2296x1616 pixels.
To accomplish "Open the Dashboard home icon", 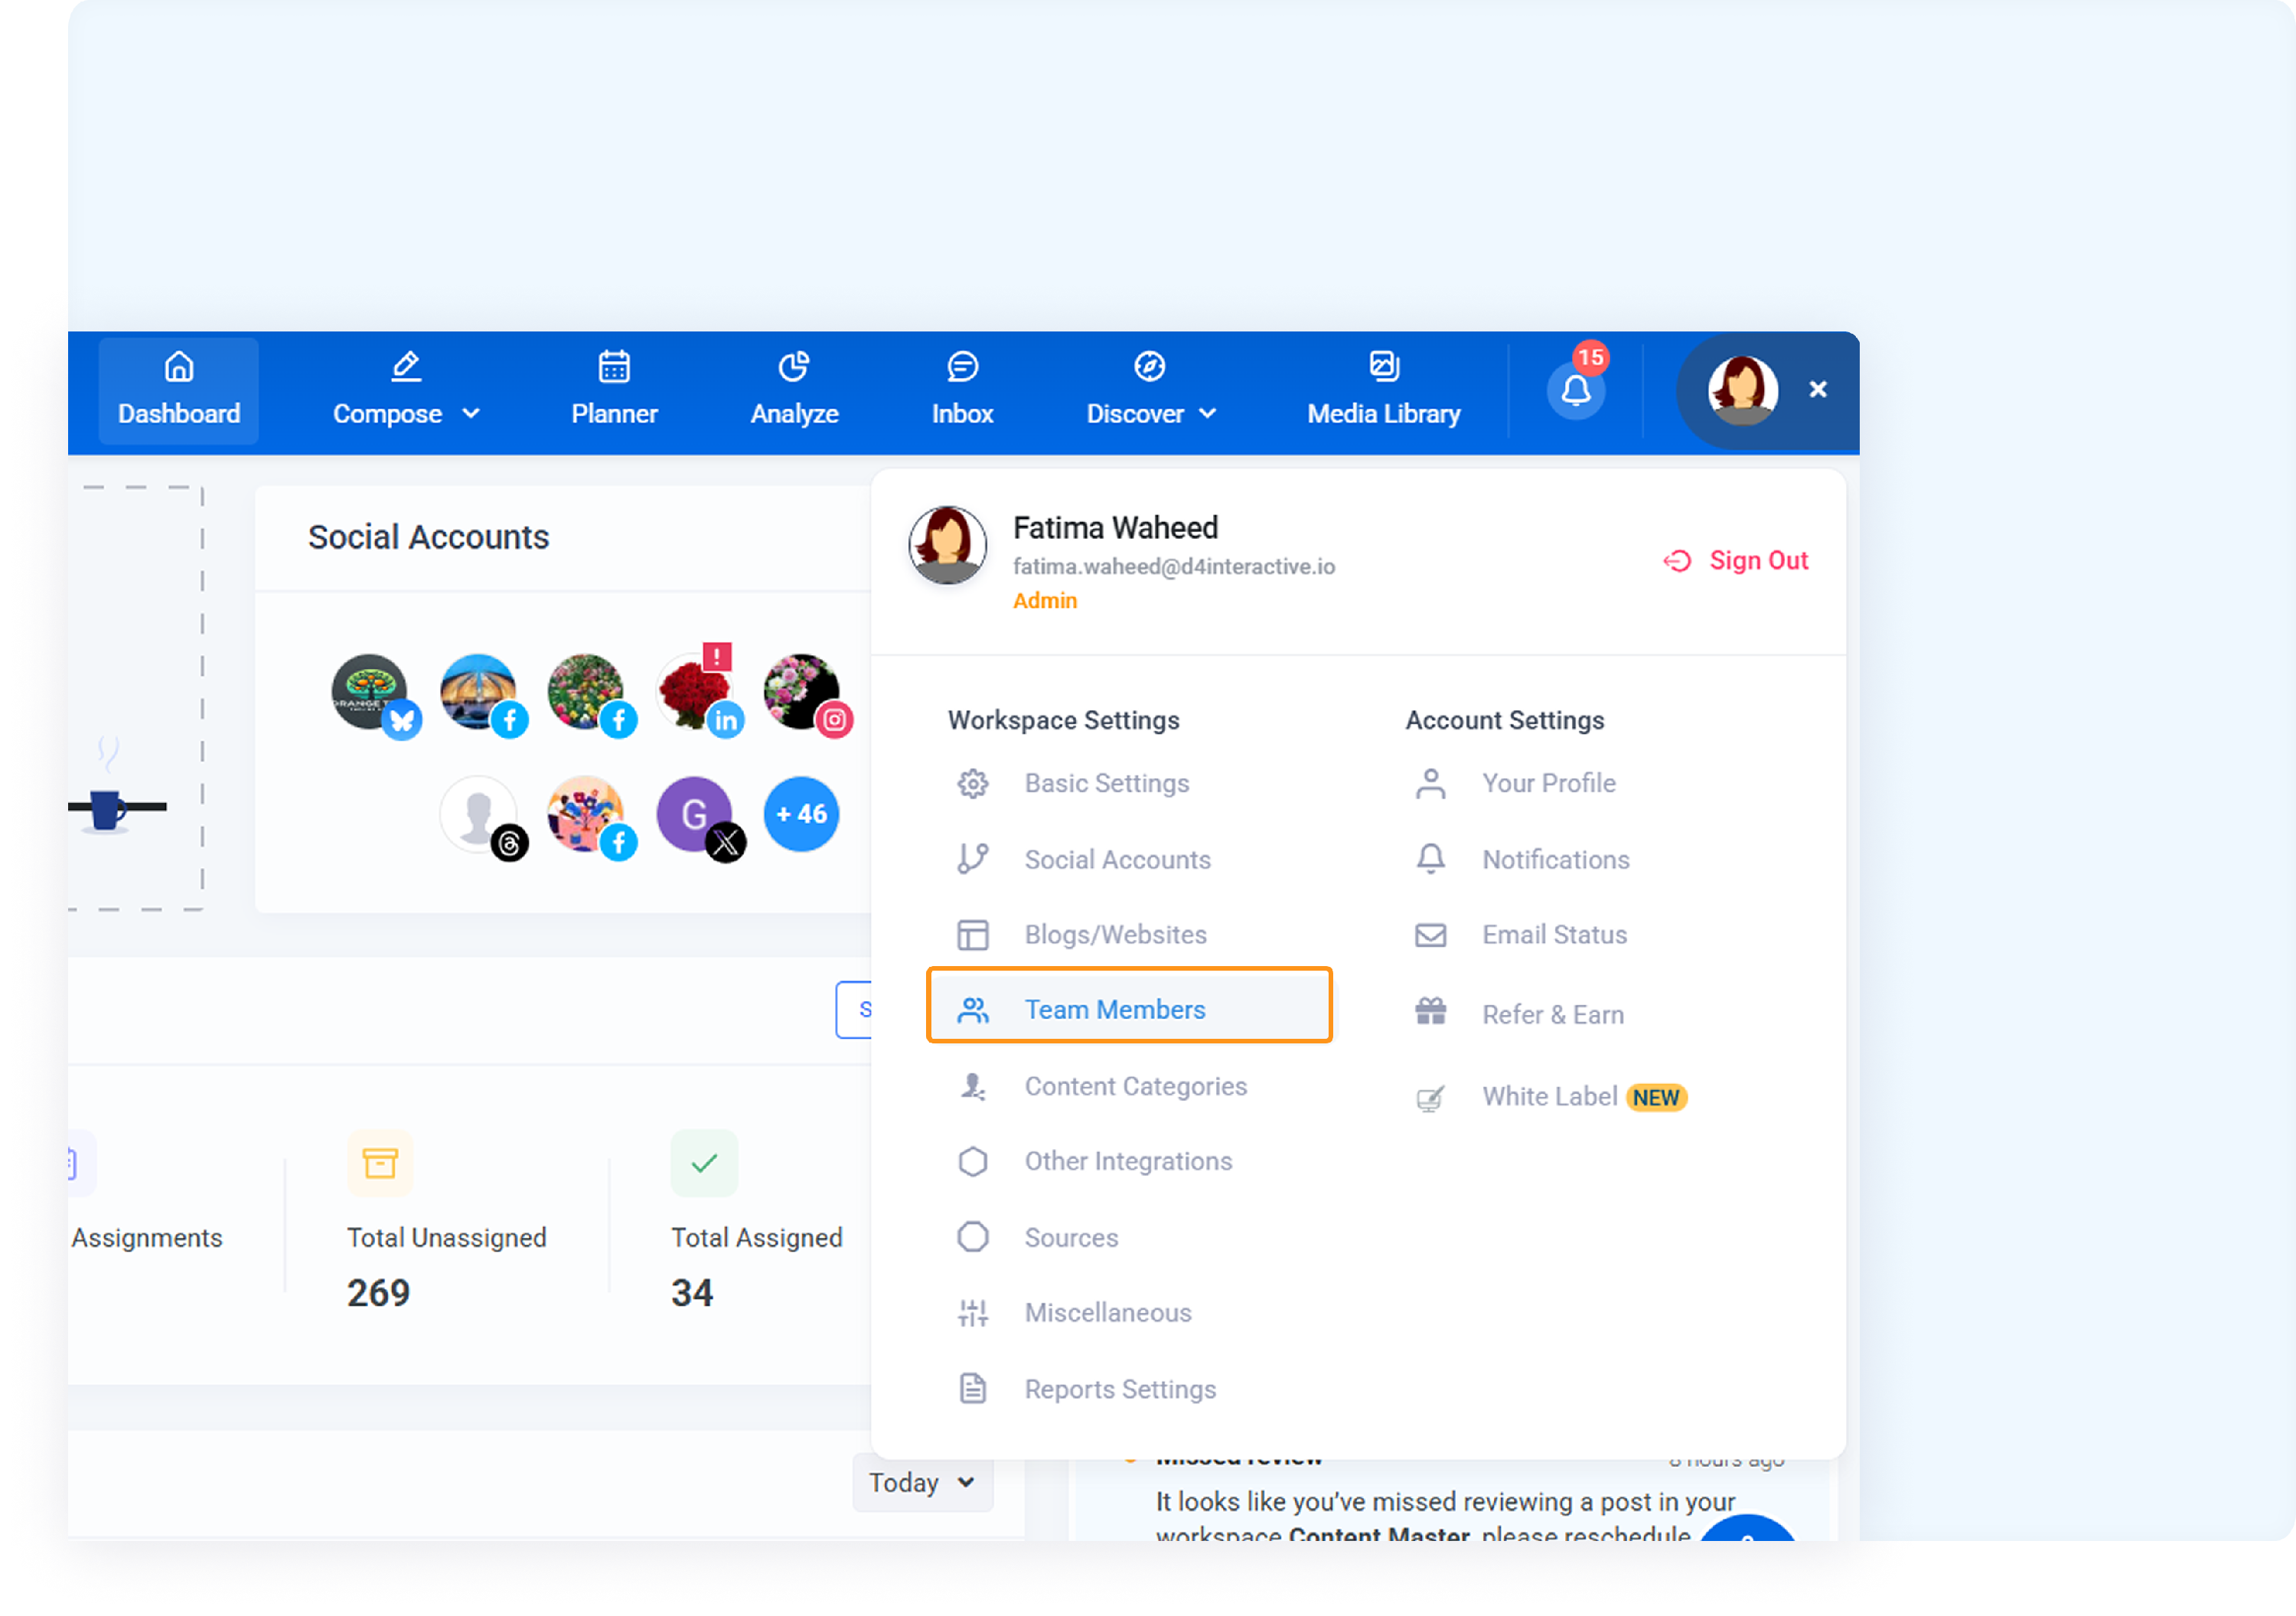I will (179, 367).
